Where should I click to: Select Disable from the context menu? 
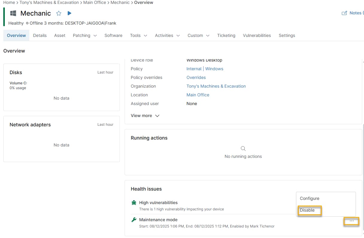coord(307,210)
